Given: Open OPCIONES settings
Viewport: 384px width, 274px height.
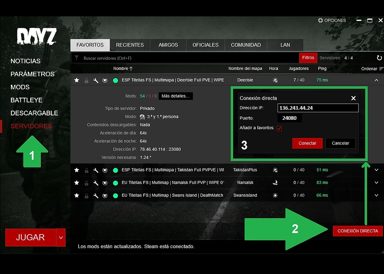Looking at the screenshot, I should click(332, 20).
